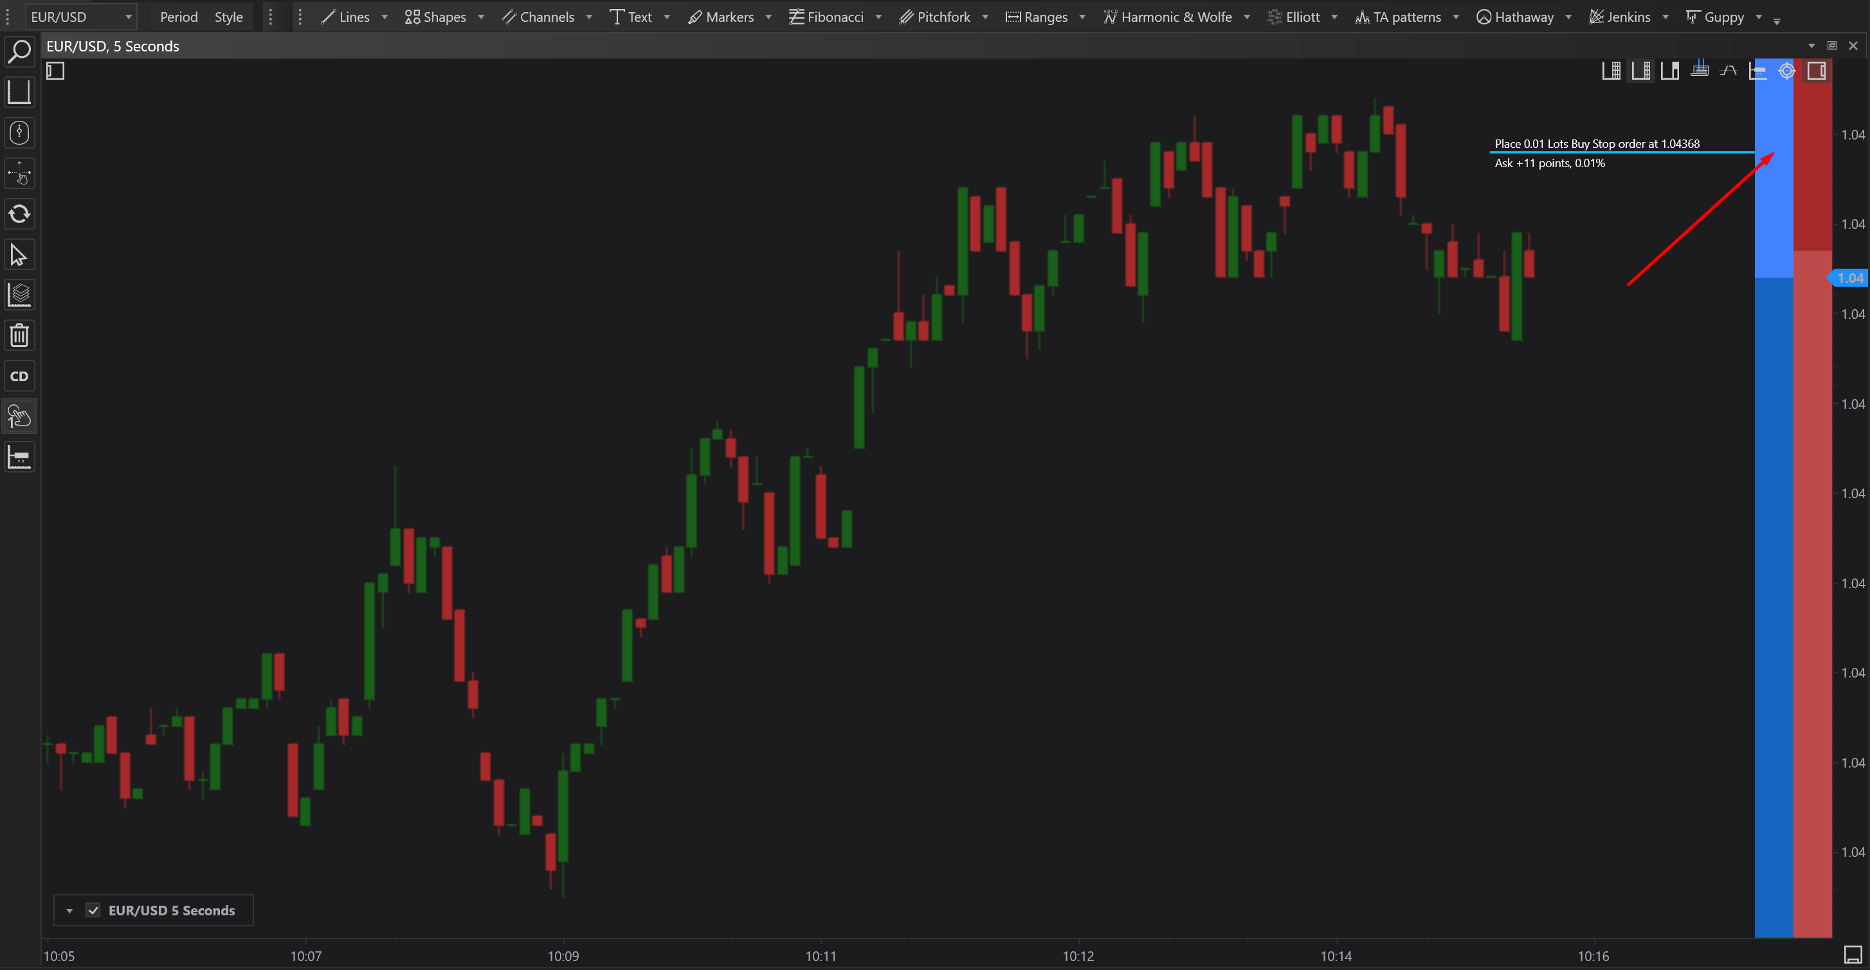Click the trapezoid line icon in top-right
This screenshot has height=970, width=1870.
[1729, 71]
